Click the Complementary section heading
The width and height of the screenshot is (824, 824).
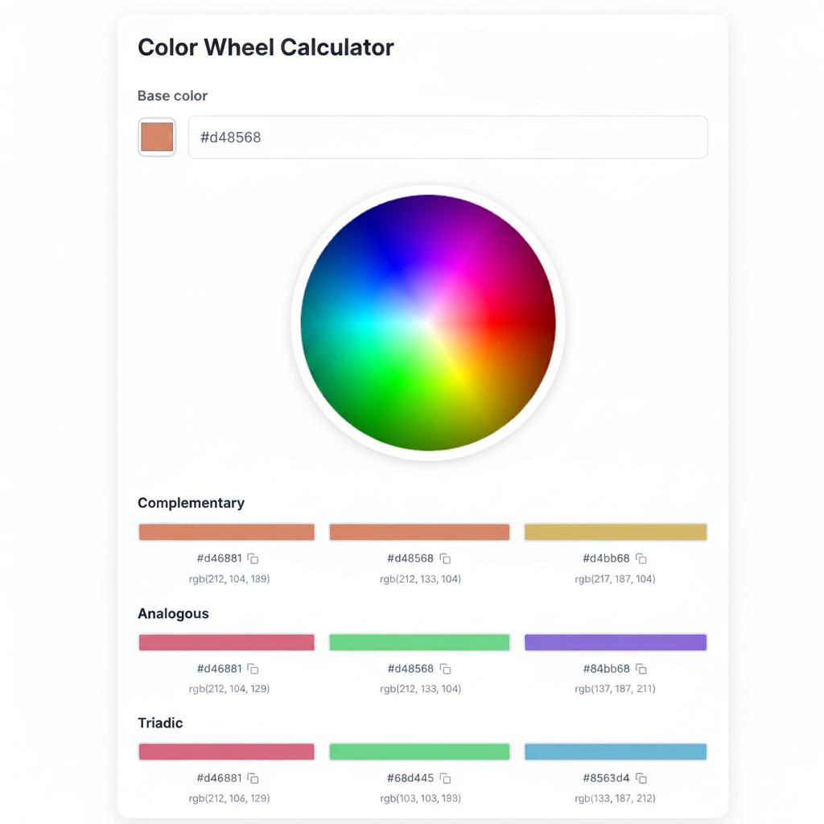191,503
